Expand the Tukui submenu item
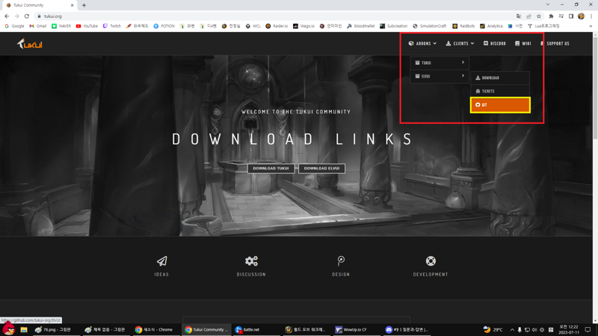Image resolution: width=598 pixels, height=336 pixels. pos(440,63)
